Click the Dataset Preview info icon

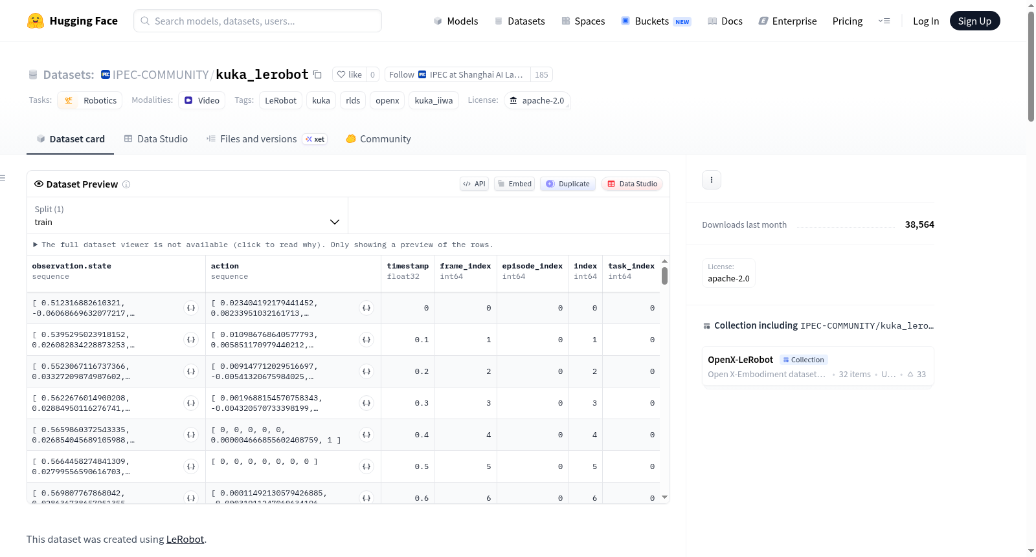(126, 184)
